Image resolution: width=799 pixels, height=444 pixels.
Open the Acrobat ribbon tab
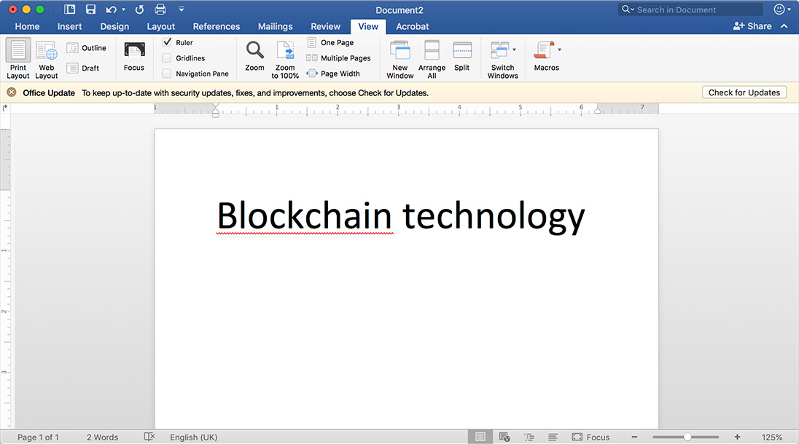(x=412, y=26)
